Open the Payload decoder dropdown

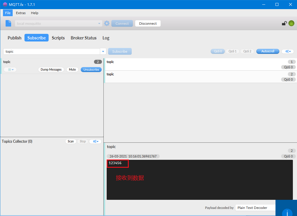click(256, 208)
